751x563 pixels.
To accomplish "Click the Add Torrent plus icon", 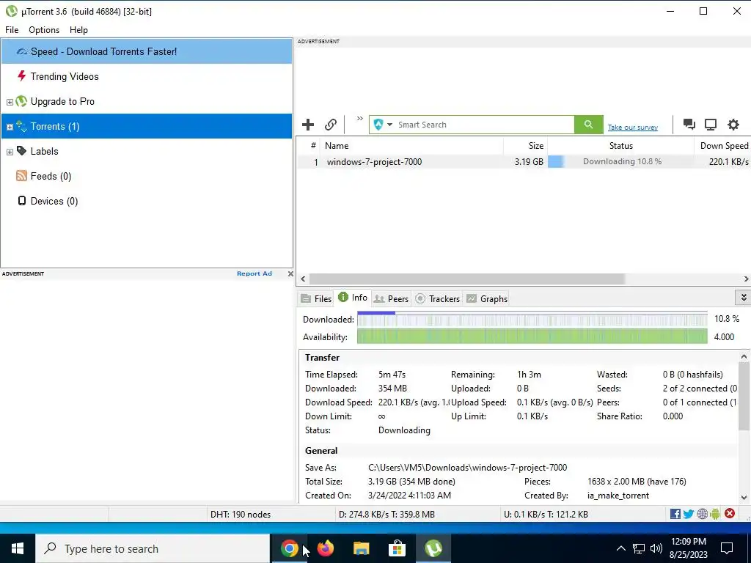I will pyautogui.click(x=308, y=125).
